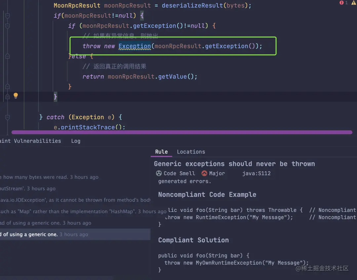
Task: Click the underlined Exception in the throw statement
Action: click(135, 46)
